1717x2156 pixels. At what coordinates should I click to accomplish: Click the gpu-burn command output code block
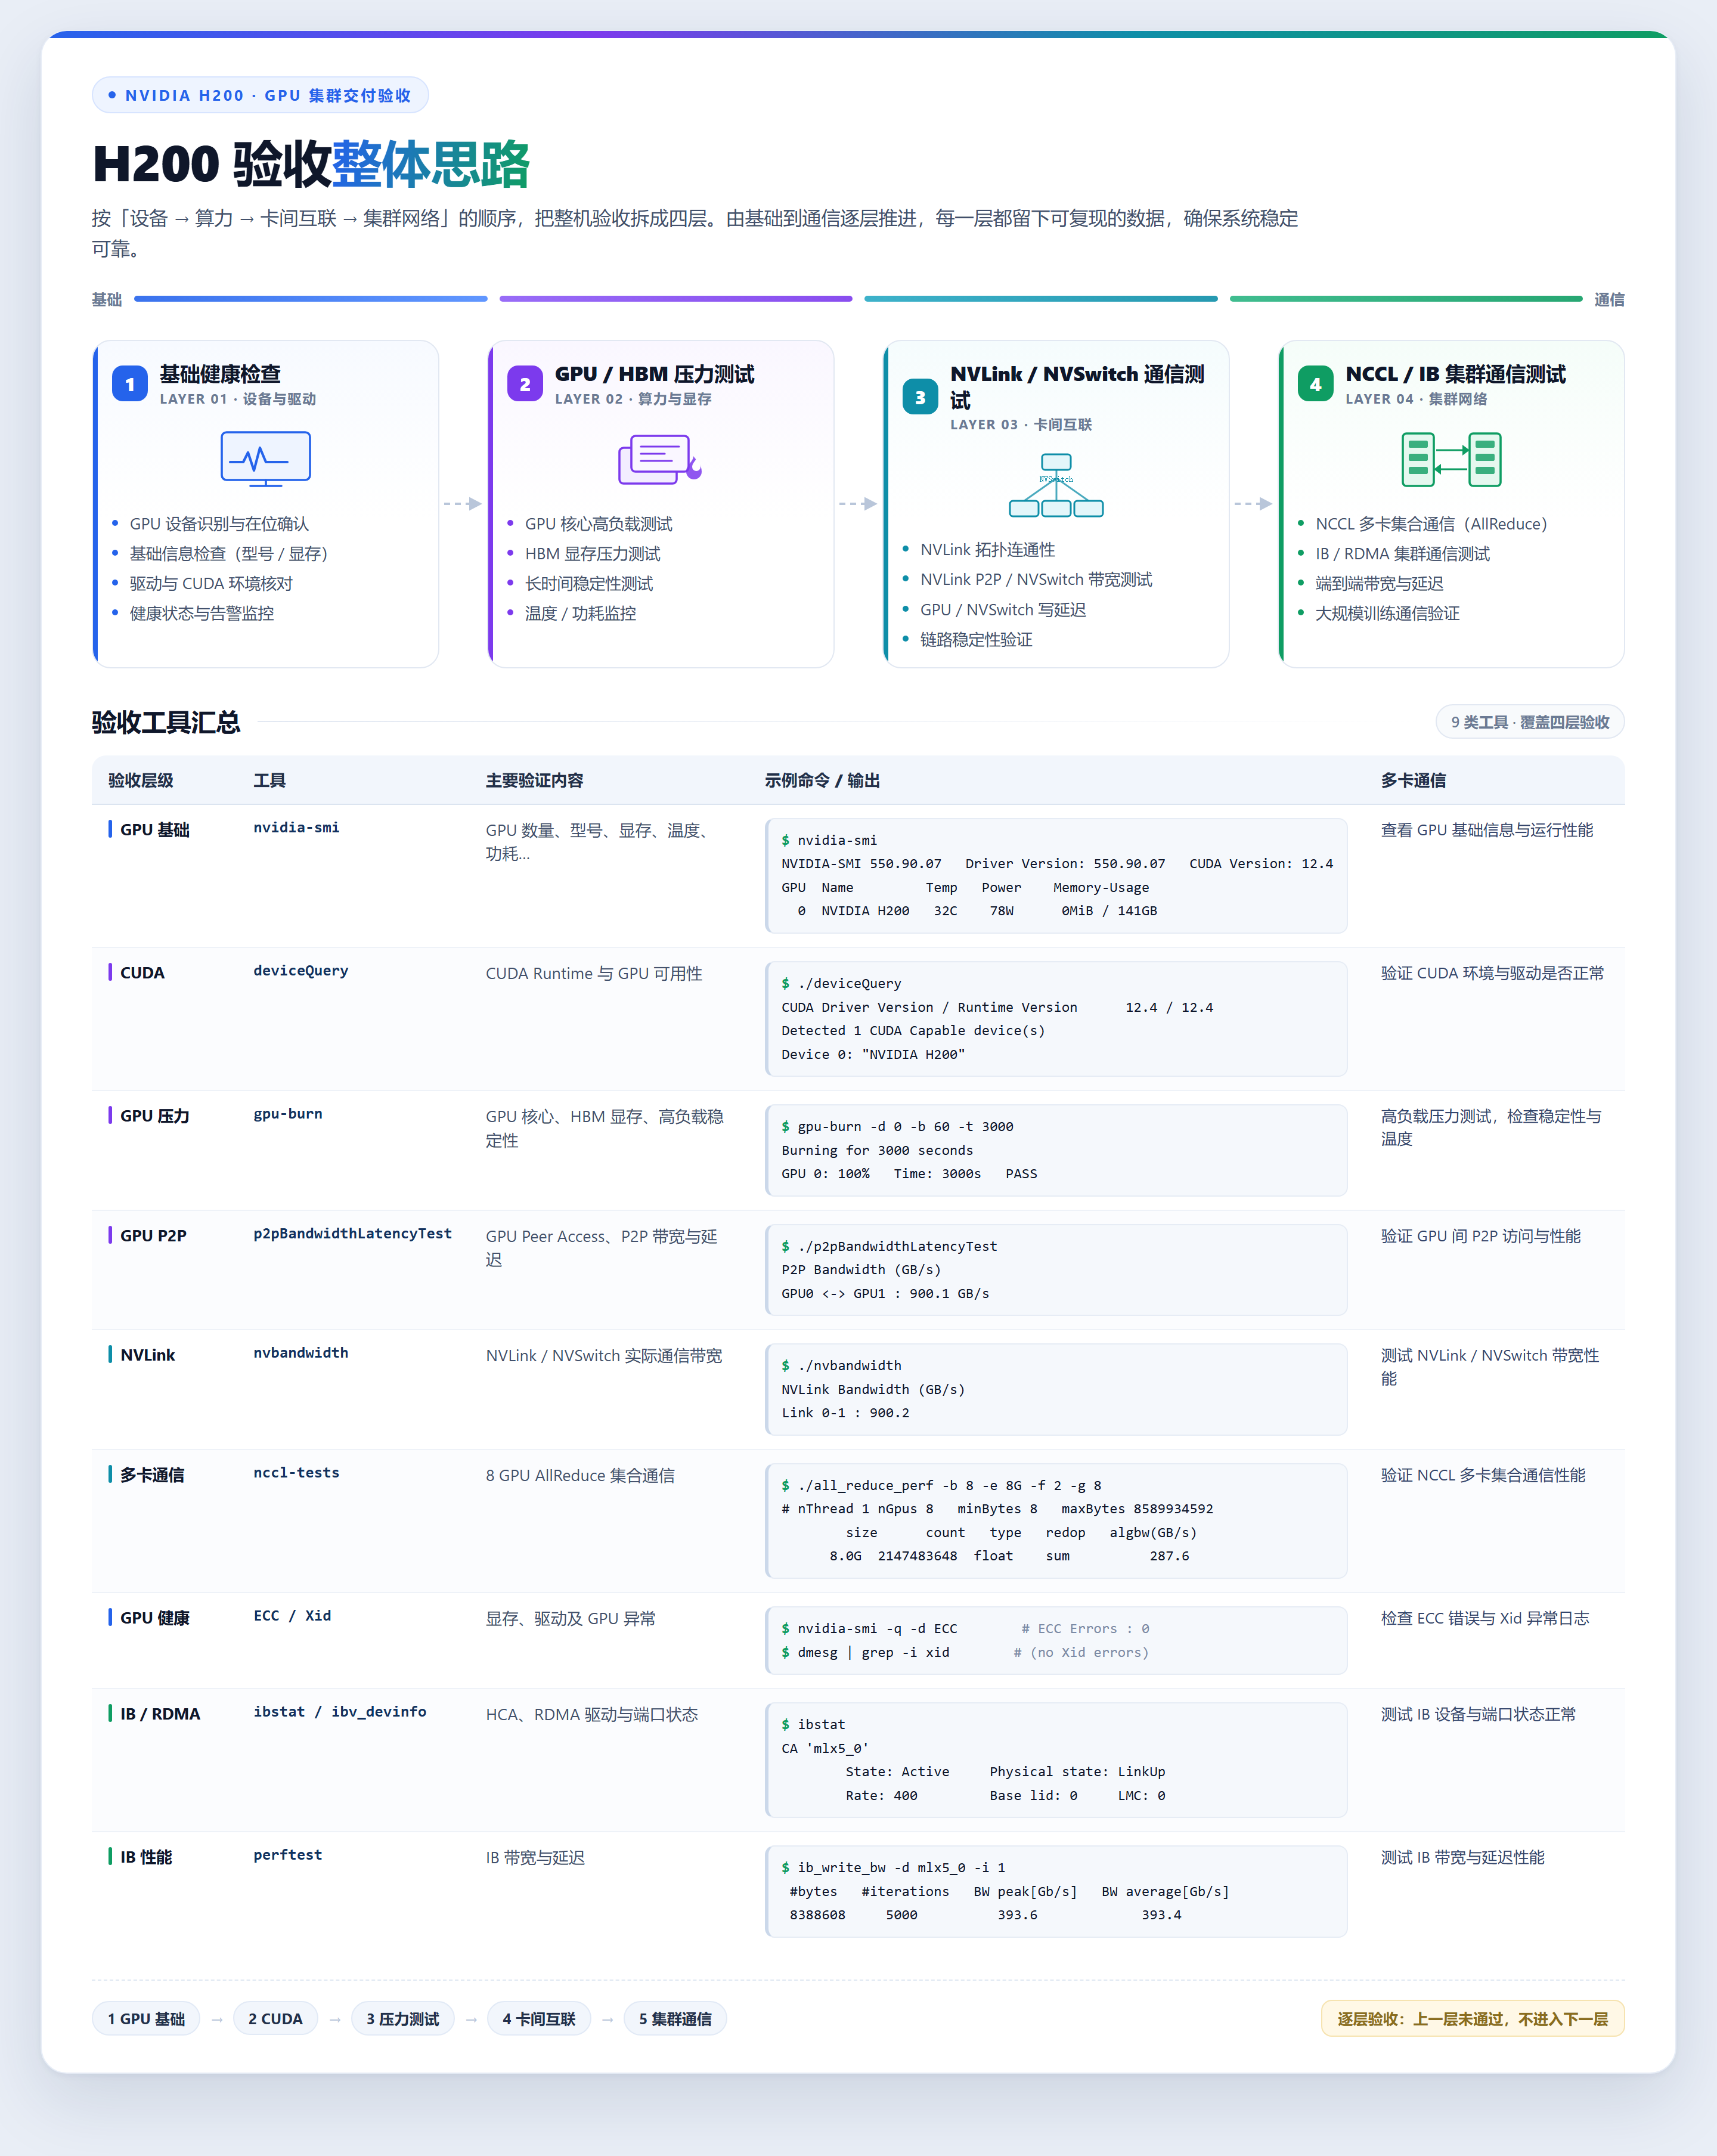(x=1056, y=1150)
